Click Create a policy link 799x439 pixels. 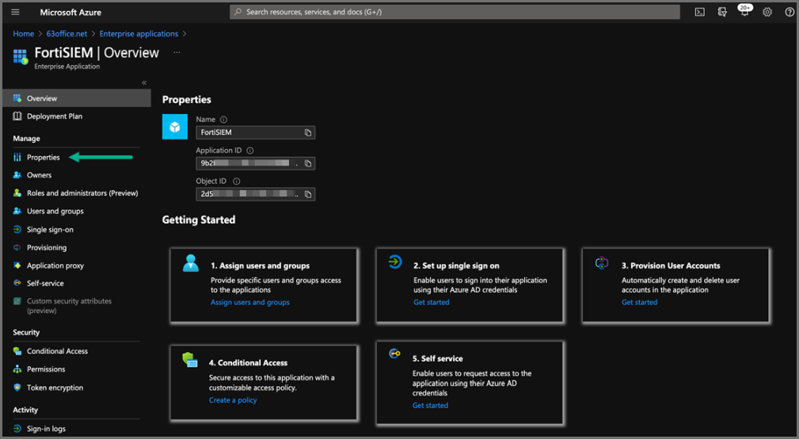coord(233,400)
